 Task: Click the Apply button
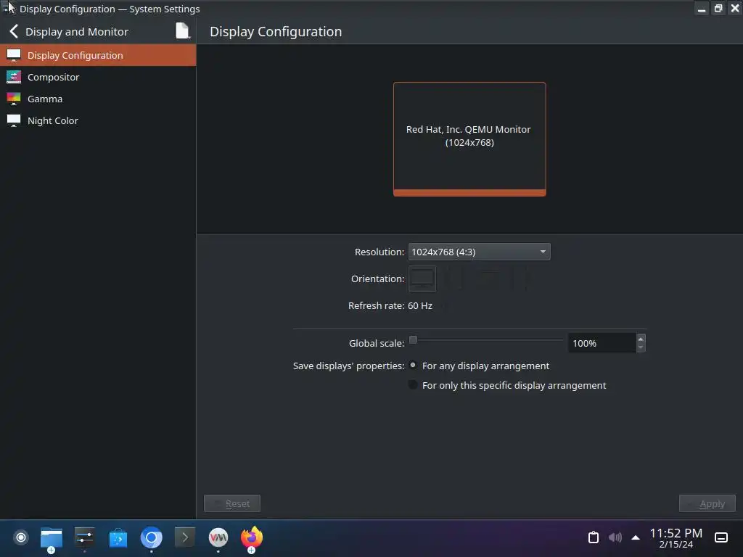click(707, 503)
